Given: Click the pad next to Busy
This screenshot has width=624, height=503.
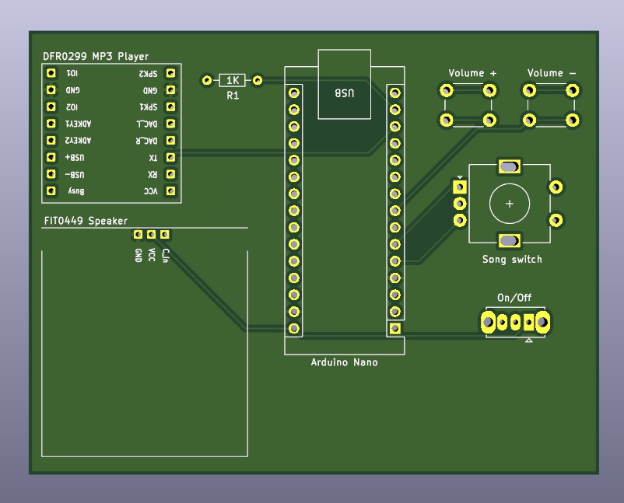Looking at the screenshot, I should pyautogui.click(x=51, y=191).
